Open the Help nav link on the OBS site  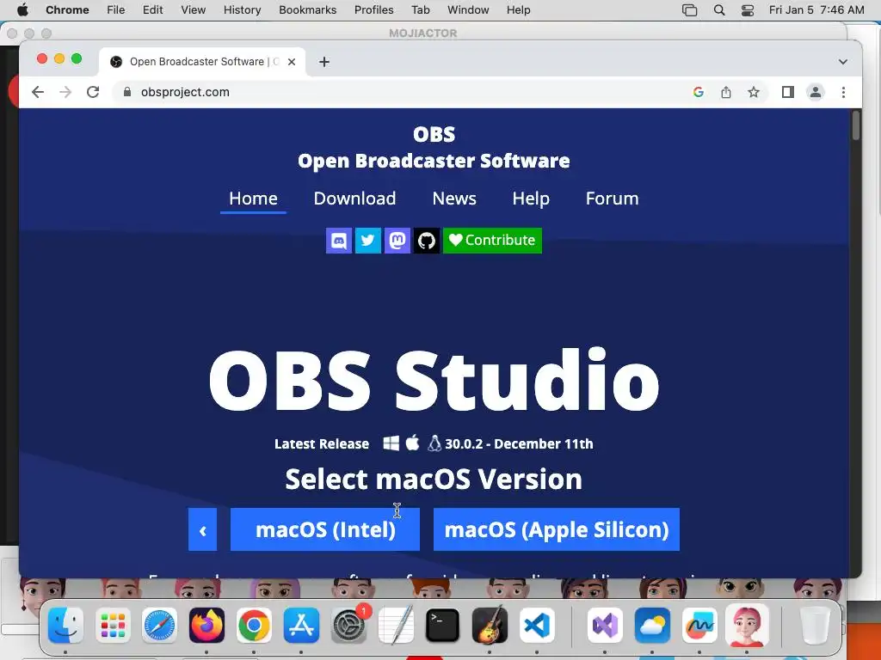point(531,199)
